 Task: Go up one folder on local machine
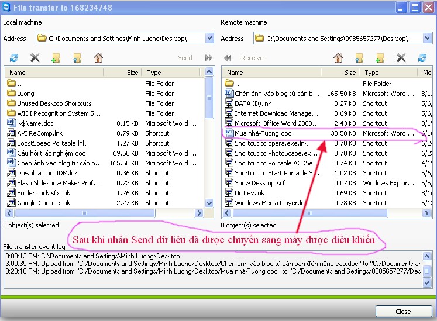(x=77, y=58)
